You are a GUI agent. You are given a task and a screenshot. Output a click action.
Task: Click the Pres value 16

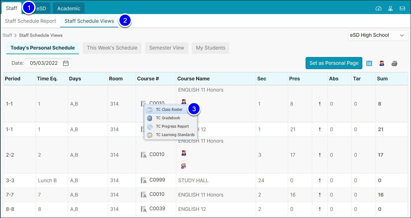point(293,195)
